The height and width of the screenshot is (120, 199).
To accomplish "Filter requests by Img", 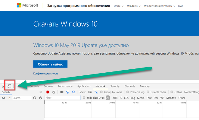I will point(133,98).
